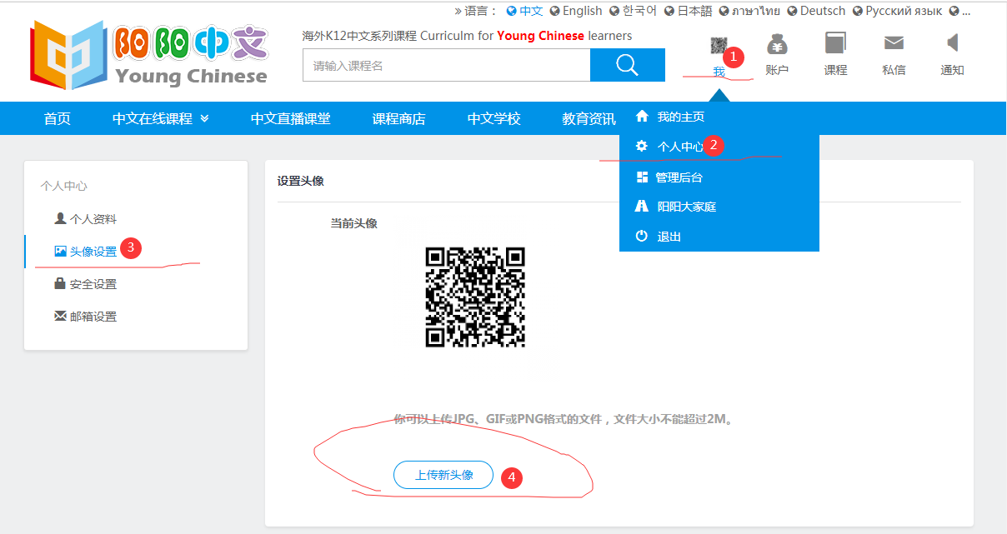Viewport: 1007px width, 534px height.
Task: Open the Young Chinese logo homepage
Action: (150, 54)
